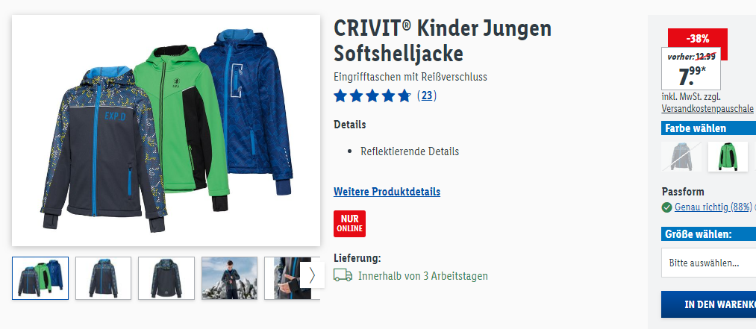The image size is (756, 329).
Task: Click the green checkmark fit icon
Action: coord(666,207)
